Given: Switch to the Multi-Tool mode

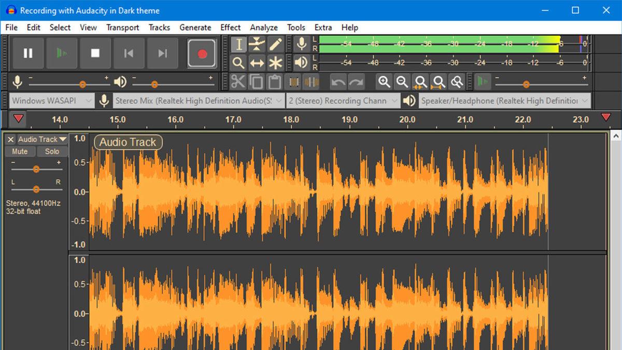Looking at the screenshot, I should coord(276,63).
